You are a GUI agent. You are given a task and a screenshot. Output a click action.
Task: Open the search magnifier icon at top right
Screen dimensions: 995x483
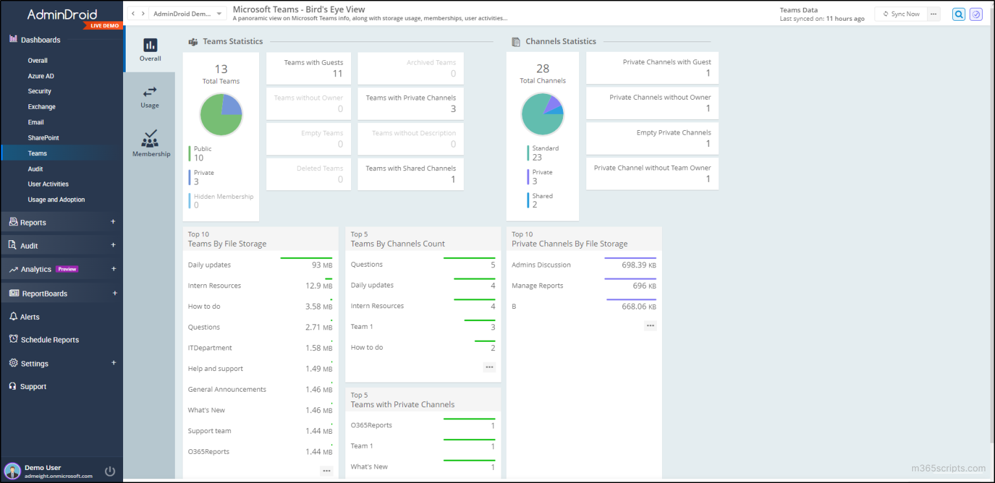coord(959,14)
